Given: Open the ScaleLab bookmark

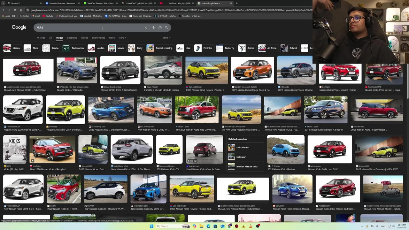Looking at the screenshot, I should click(x=91, y=16).
